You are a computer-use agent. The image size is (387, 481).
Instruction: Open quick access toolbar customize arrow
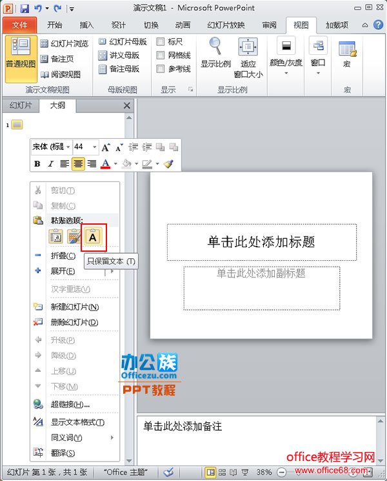[72, 9]
